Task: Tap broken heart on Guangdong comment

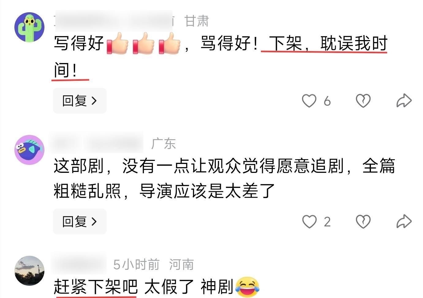Action: [x=363, y=222]
